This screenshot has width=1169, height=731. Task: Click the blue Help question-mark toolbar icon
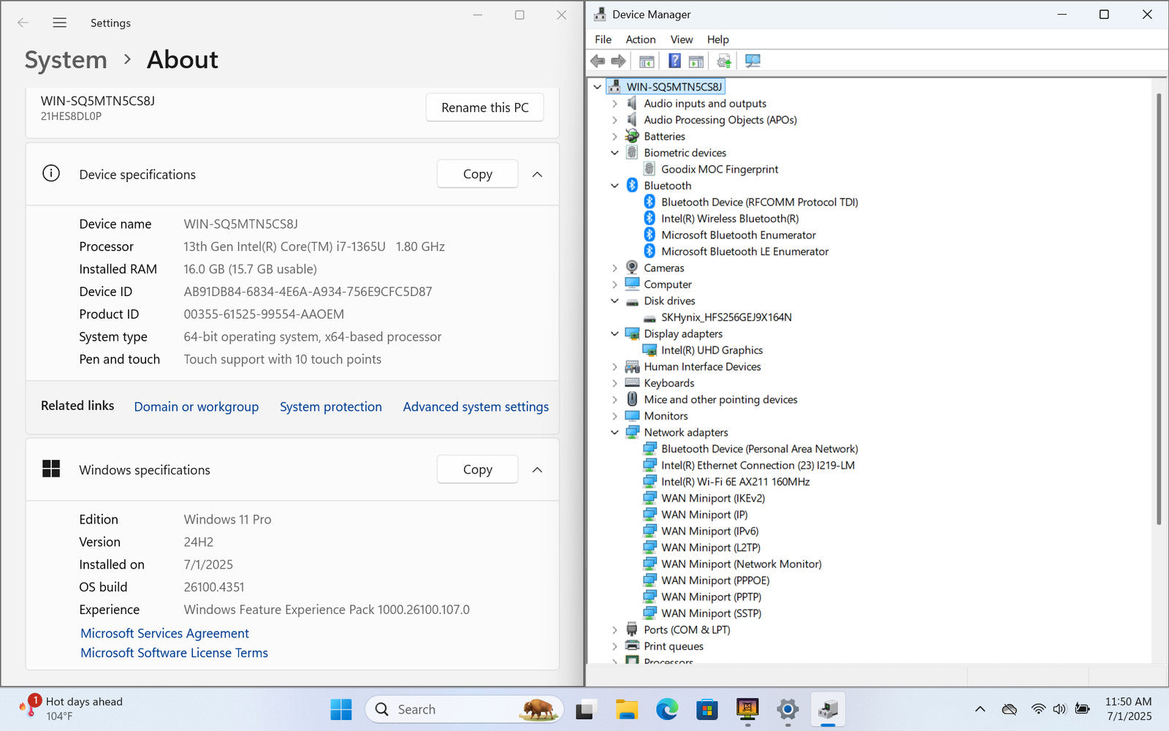click(674, 61)
